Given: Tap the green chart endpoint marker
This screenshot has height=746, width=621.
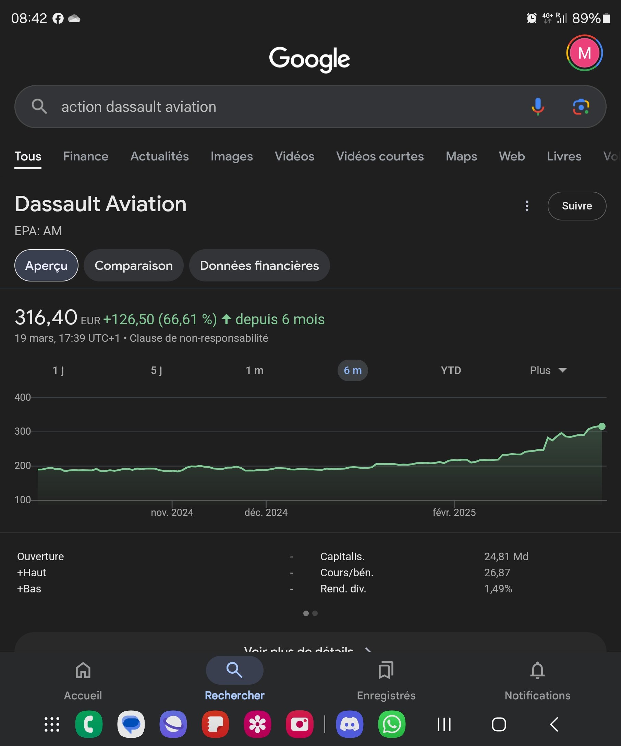Looking at the screenshot, I should pyautogui.click(x=601, y=426).
